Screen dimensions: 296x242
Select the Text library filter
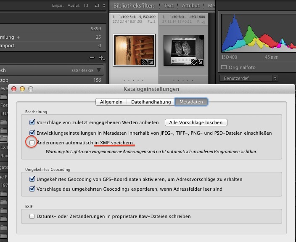point(169,6)
